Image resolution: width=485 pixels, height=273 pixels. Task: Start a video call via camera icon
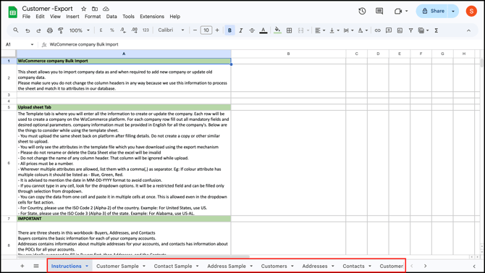click(x=398, y=11)
